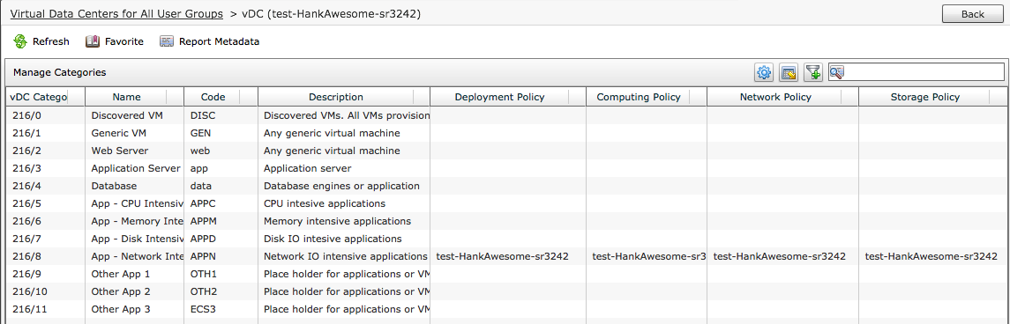Click 'Memory intensive applications' description
Image resolution: width=1010 pixels, height=324 pixels.
tap(338, 221)
